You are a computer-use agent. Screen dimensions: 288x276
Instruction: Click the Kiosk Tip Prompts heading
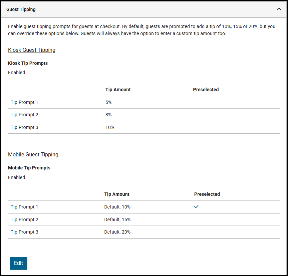pos(28,63)
